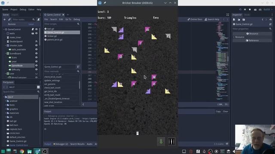Hide the Score label node
The width and height of the screenshot is (275, 154).
coord(36,57)
